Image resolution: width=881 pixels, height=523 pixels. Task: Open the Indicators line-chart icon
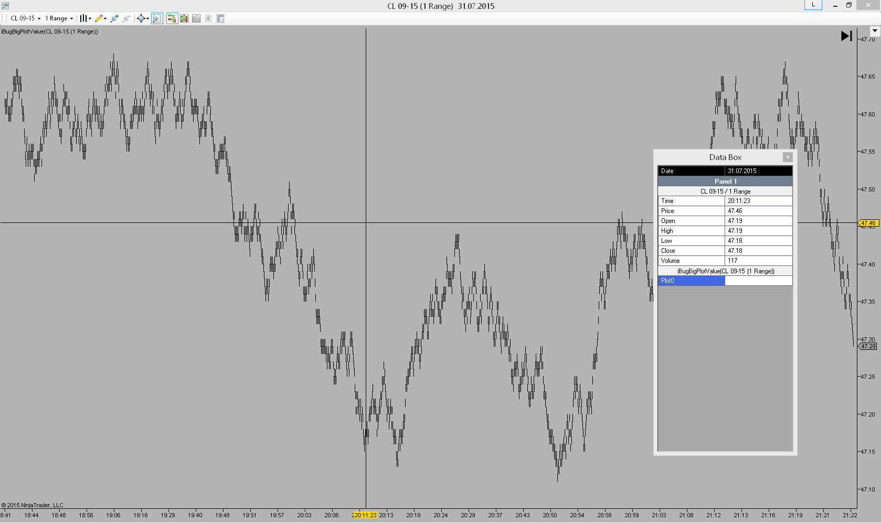click(196, 18)
